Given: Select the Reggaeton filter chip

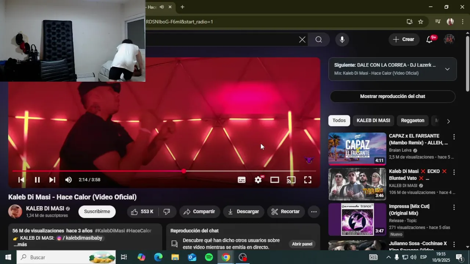Looking at the screenshot, I should pos(412,121).
